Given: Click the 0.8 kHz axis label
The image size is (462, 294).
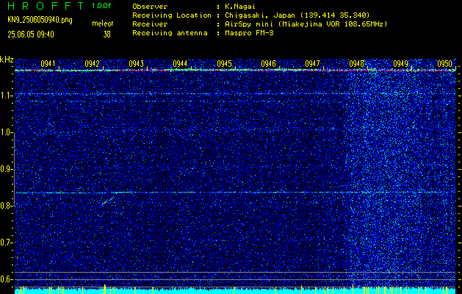Looking at the screenshot, I should click(x=7, y=206).
